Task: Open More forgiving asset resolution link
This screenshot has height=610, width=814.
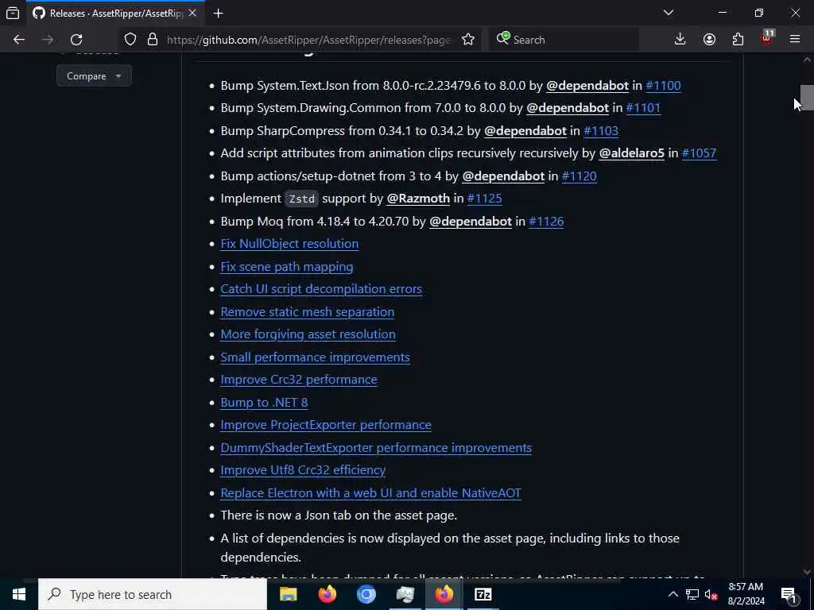Action: point(308,334)
